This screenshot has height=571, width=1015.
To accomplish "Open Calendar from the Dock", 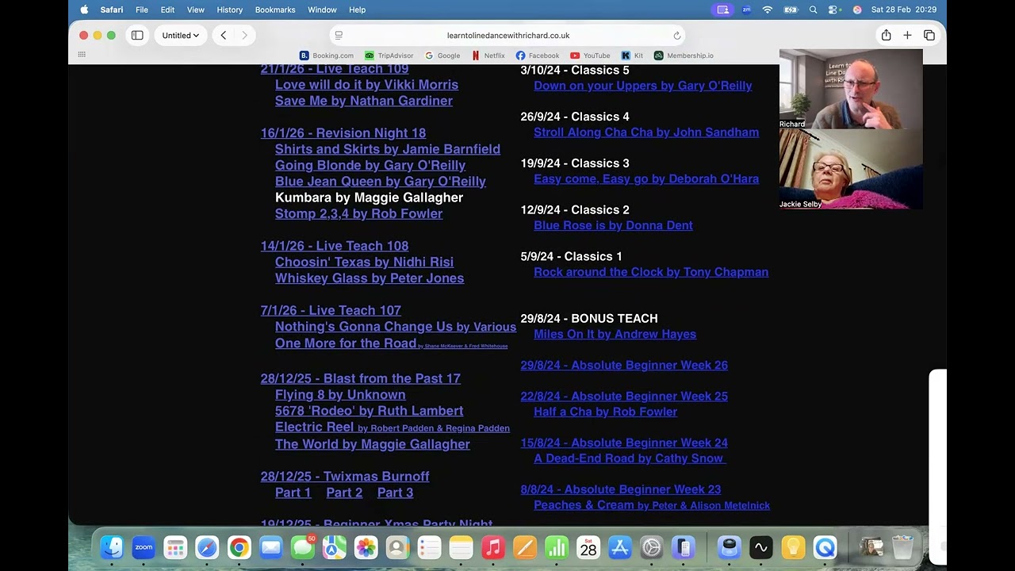I will pyautogui.click(x=588, y=547).
